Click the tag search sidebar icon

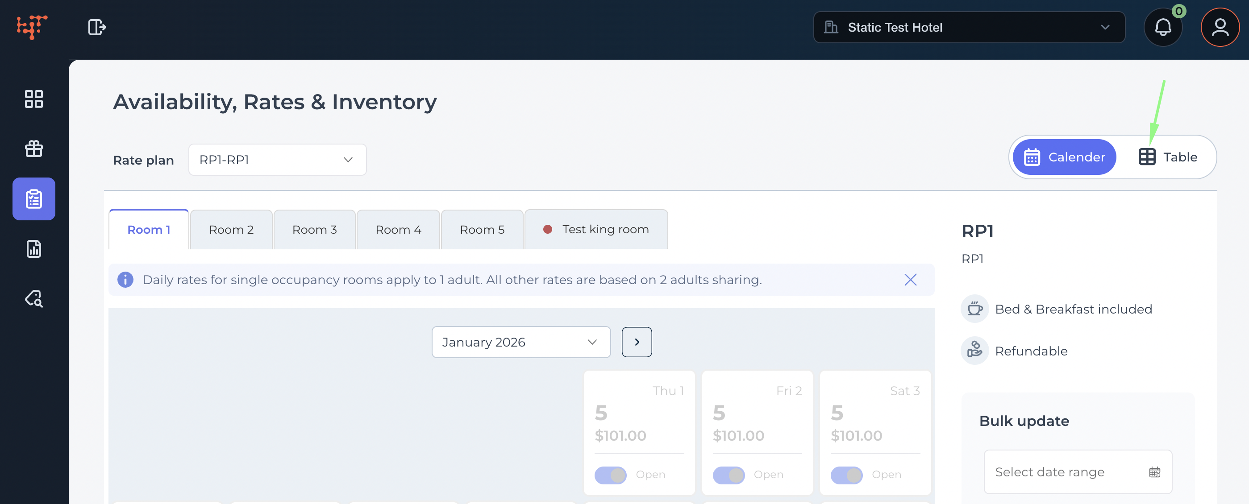(33, 298)
